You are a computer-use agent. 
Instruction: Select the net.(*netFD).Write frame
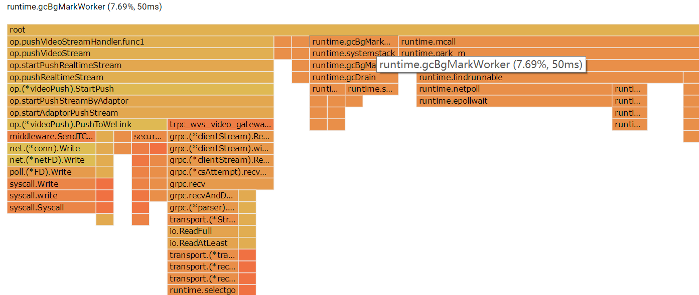[51, 160]
